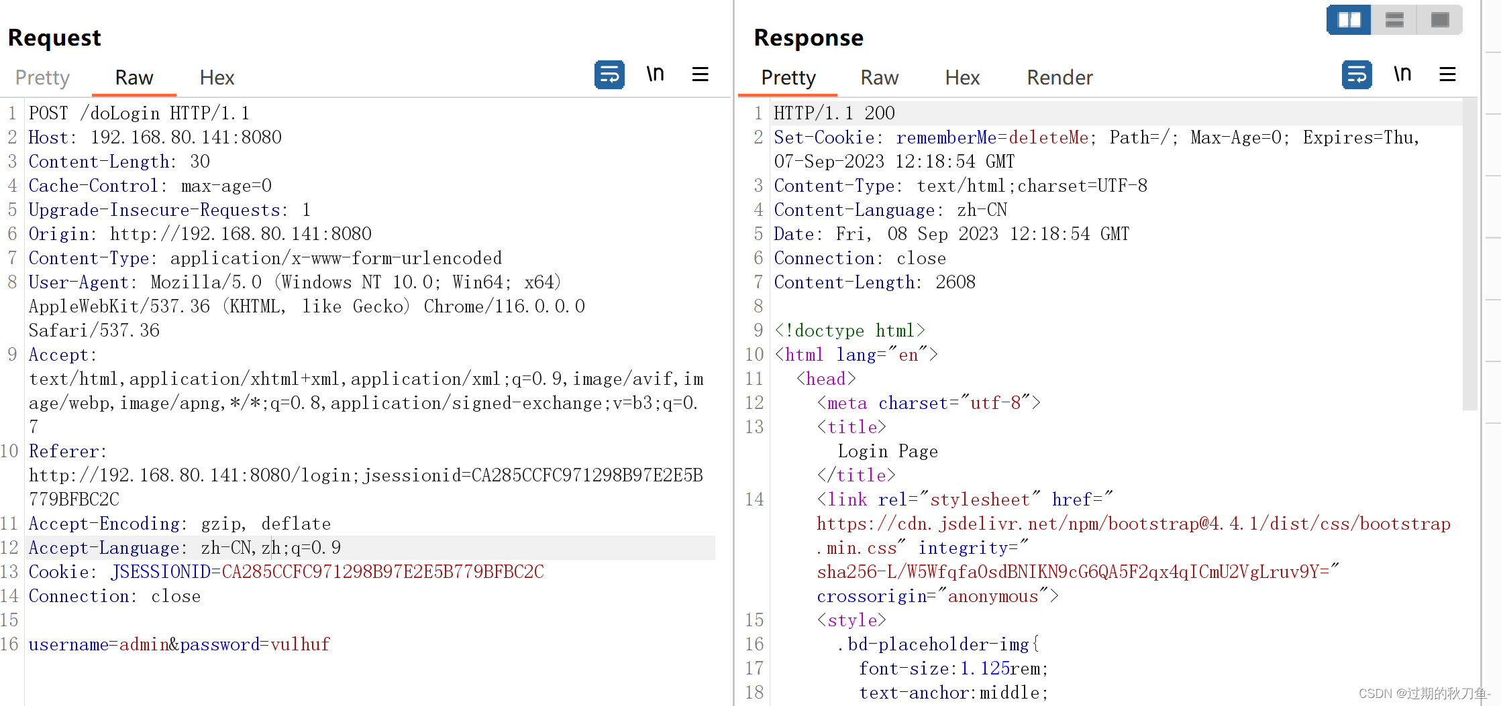This screenshot has height=706, width=1501.
Task: Click the Response vertical scrollbar
Action: pyautogui.click(x=1469, y=255)
